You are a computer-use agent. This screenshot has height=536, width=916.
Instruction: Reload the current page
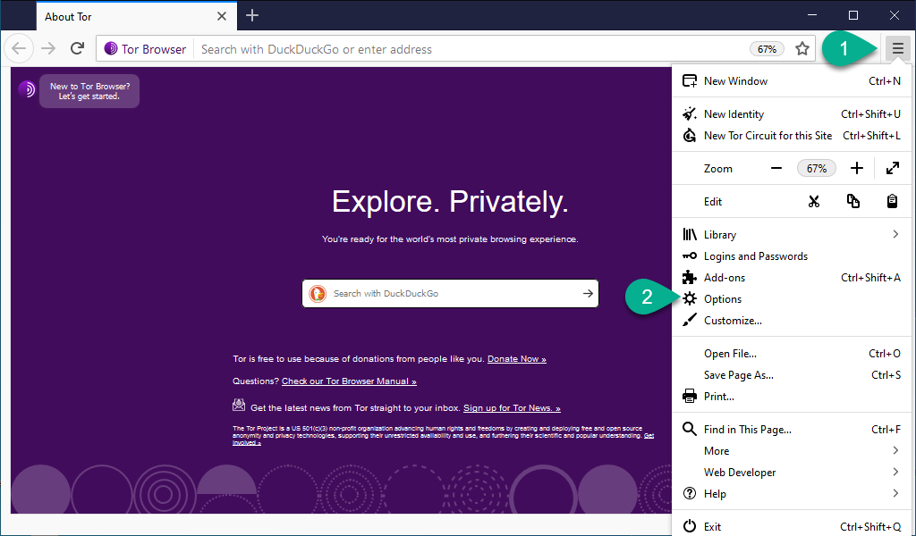tap(77, 48)
